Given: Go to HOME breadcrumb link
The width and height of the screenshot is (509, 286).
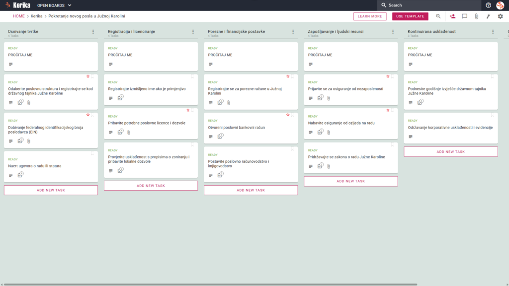Looking at the screenshot, I should 18,16.
